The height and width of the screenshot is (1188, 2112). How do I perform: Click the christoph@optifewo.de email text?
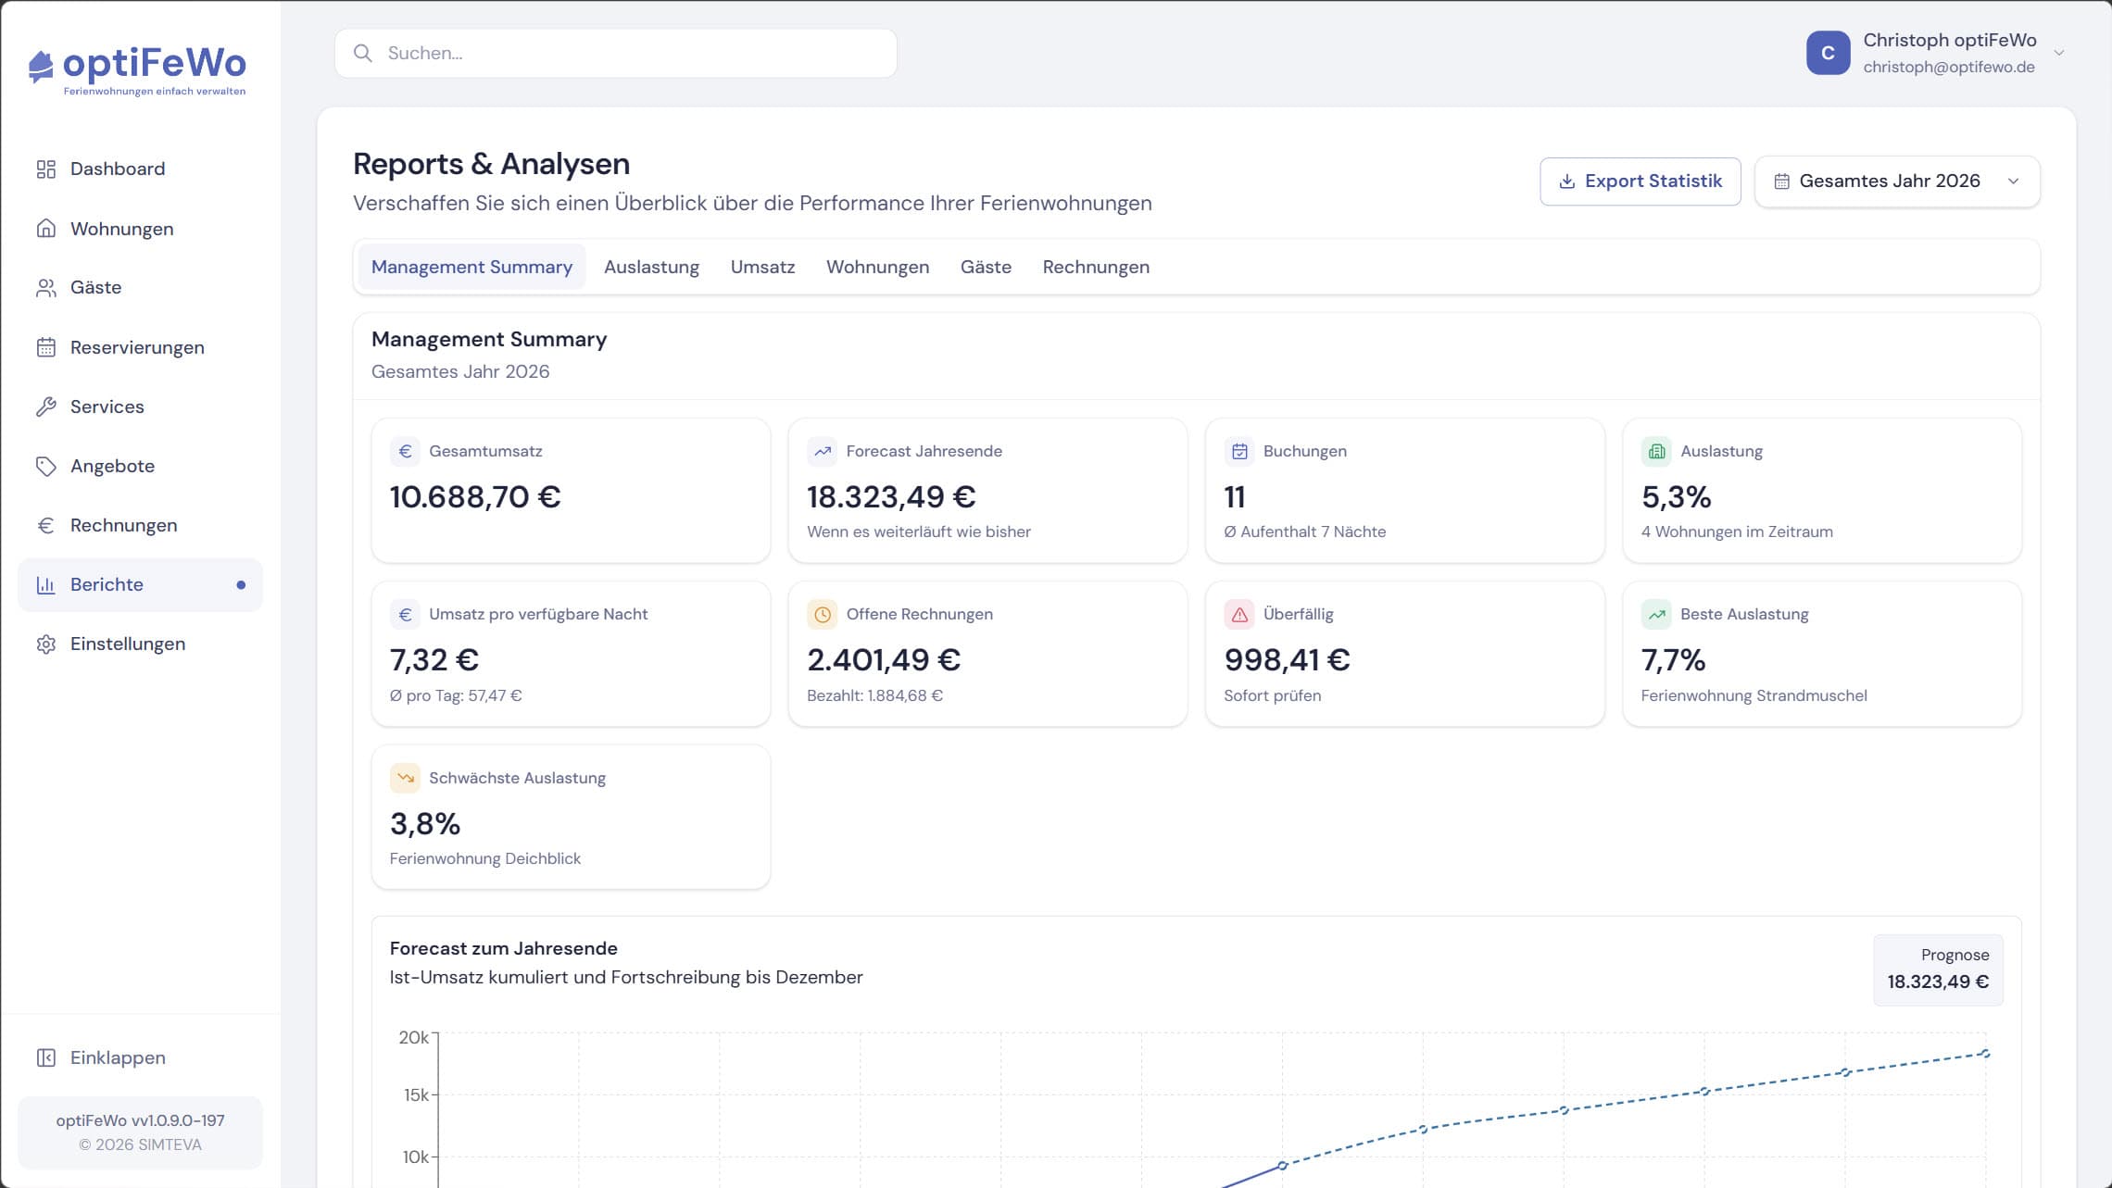(1949, 67)
